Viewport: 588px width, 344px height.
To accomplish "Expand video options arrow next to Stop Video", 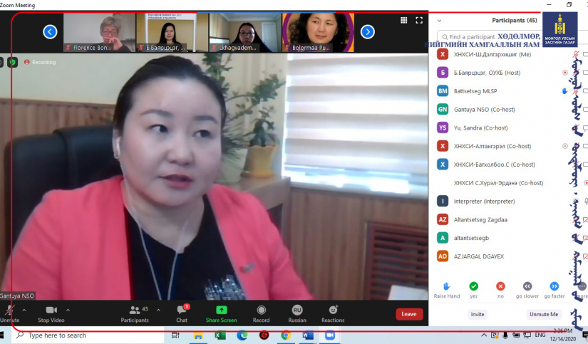I will click(x=68, y=310).
